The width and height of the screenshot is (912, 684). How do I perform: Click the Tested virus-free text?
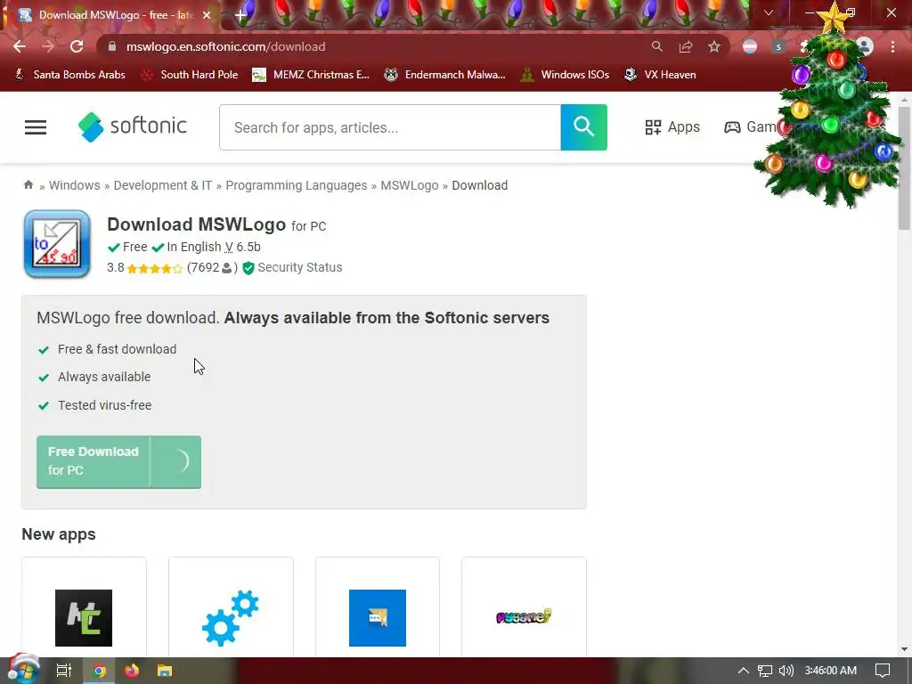click(x=105, y=405)
